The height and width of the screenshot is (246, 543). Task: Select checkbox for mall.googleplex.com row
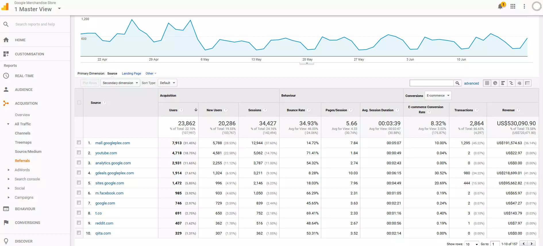(79, 142)
